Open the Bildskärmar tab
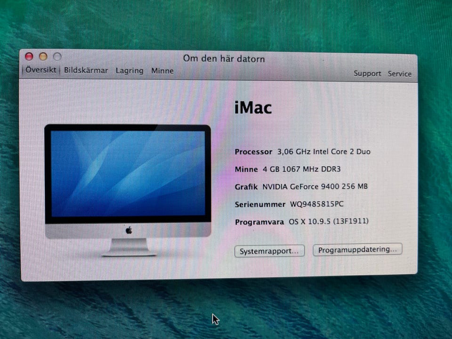Screen dimensions: 452x339 click(86, 70)
